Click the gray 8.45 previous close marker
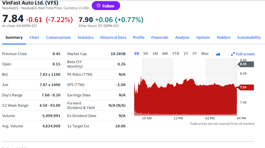 (246, 64)
